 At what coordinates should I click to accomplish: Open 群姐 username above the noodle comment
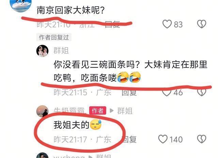coord(61,51)
